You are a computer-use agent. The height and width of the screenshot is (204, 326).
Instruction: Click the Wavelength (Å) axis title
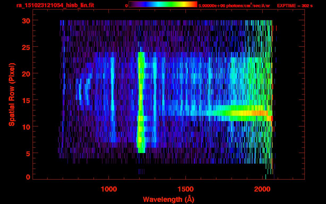pyautogui.click(x=169, y=199)
